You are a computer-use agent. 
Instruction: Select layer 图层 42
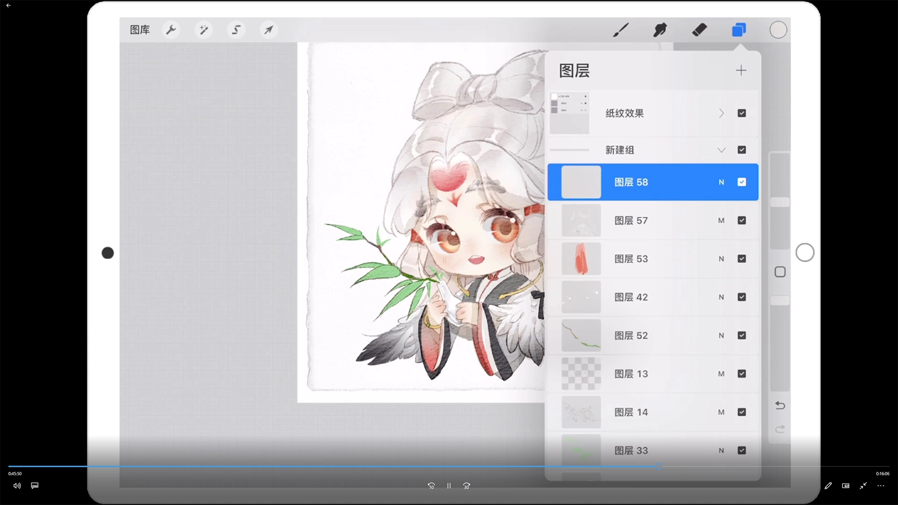pyautogui.click(x=631, y=297)
